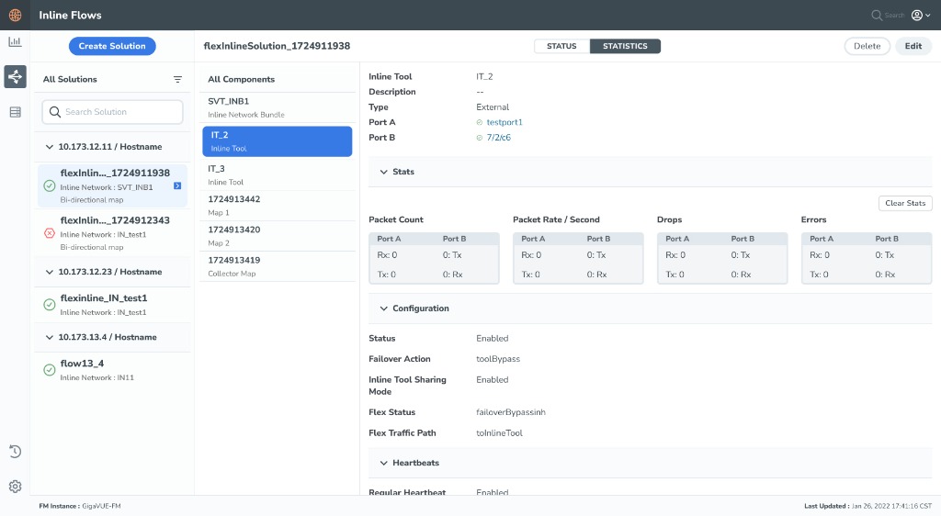This screenshot has height=516, width=941.
Task: Click the Last Updated timestamp in footer
Action: click(867, 507)
